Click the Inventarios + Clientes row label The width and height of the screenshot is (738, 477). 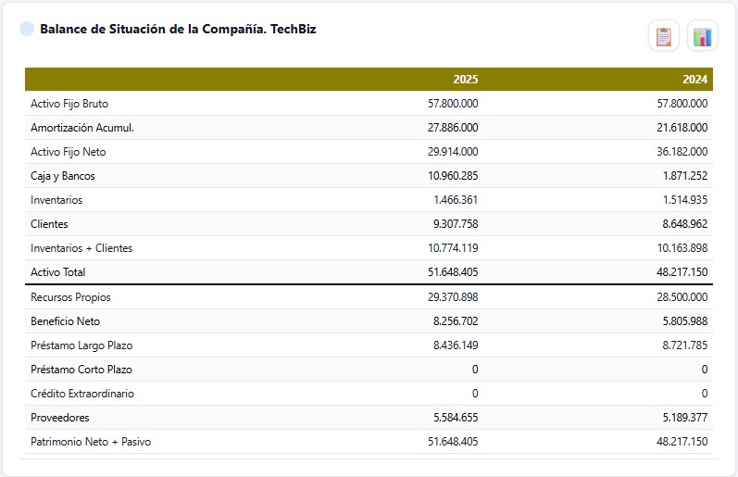pos(81,247)
